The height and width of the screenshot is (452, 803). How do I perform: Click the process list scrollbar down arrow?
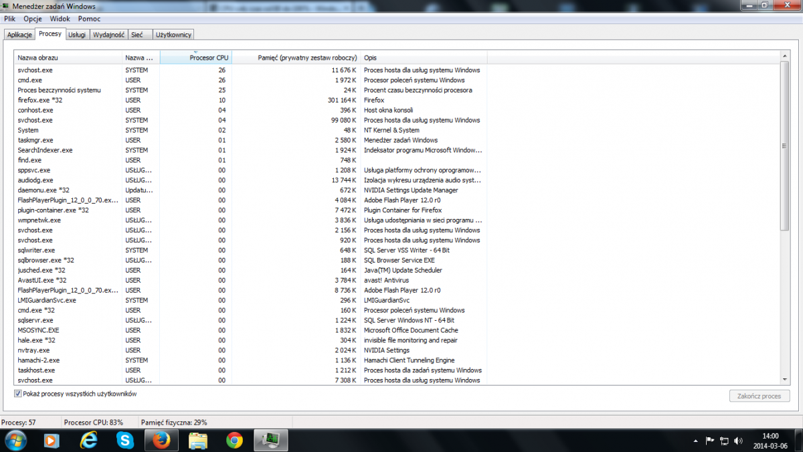(785, 380)
